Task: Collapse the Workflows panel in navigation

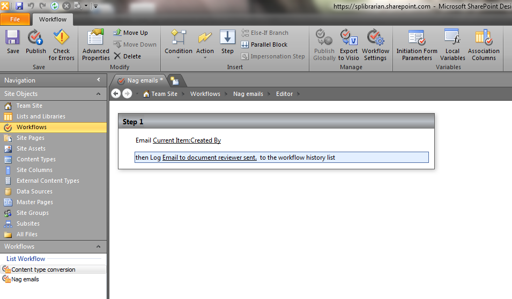Action: (98, 246)
